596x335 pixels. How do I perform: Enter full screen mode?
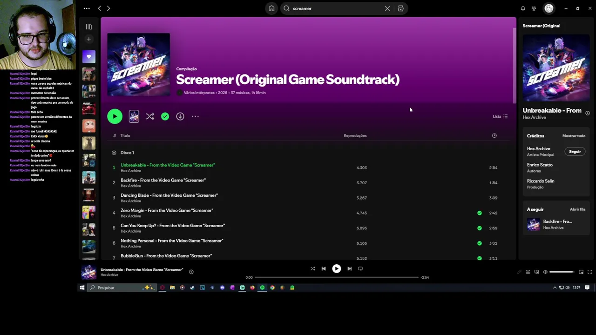click(589, 272)
